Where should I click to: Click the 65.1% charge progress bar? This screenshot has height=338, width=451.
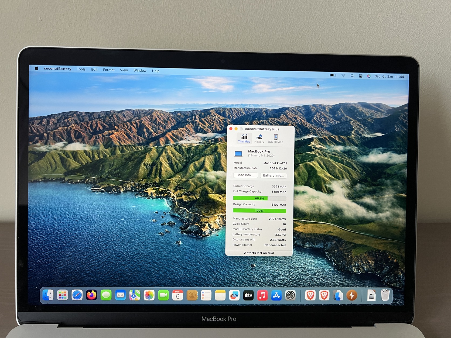(x=259, y=198)
